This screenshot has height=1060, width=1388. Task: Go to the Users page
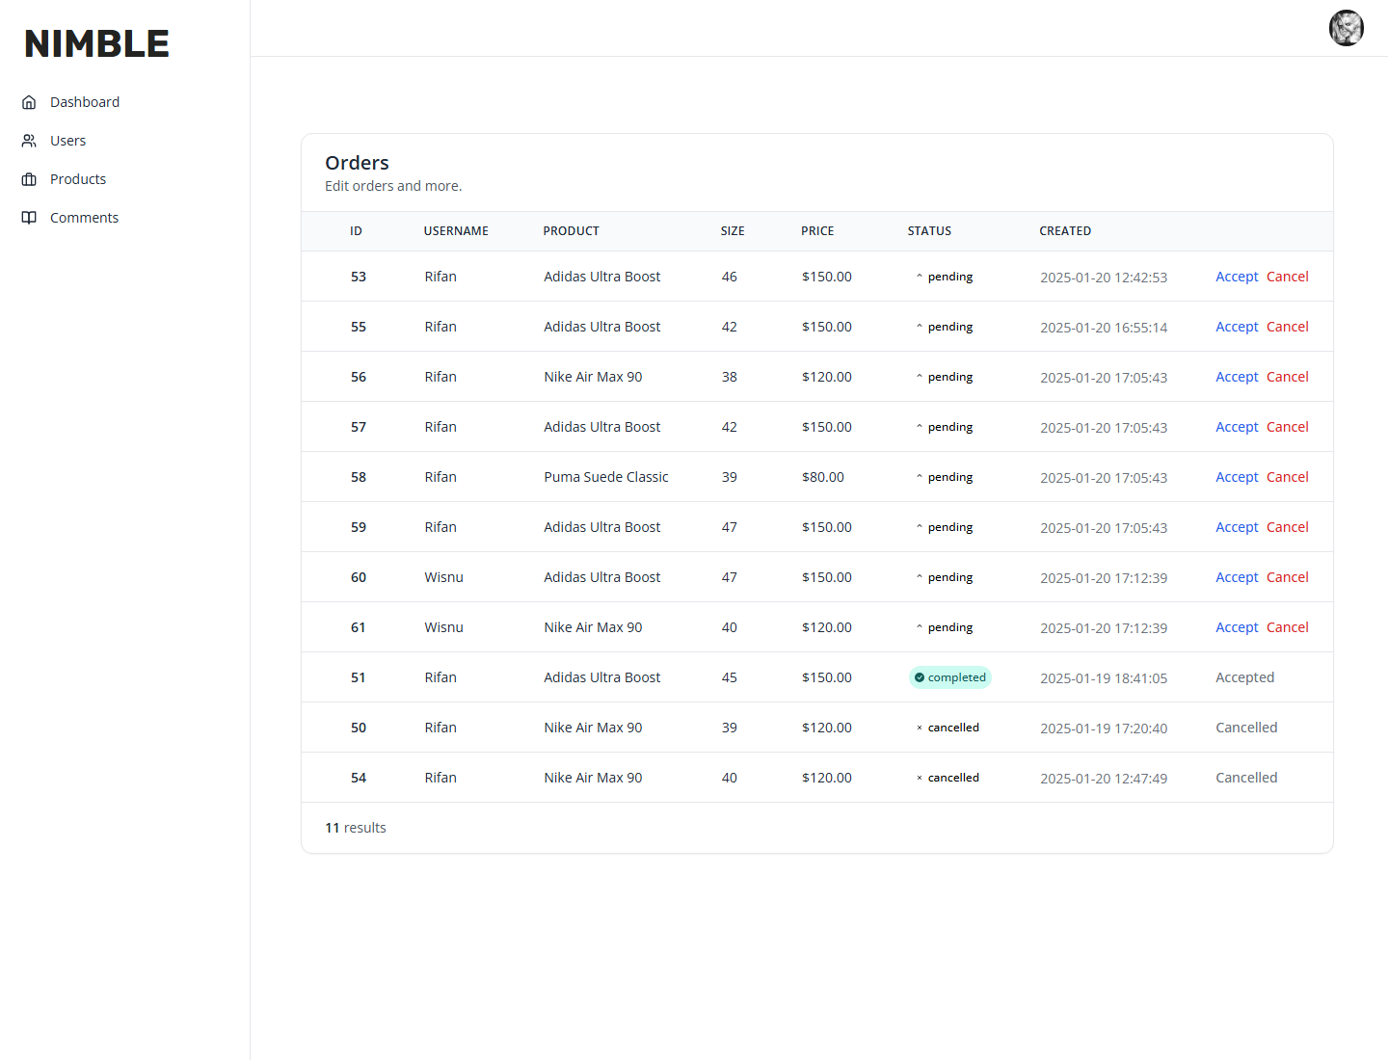tap(67, 141)
